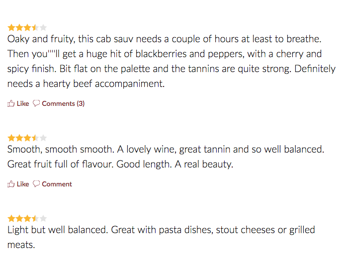Click the second star on the 'Light but well balanced' review
This screenshot has height=259, width=346.
pyautogui.click(x=19, y=218)
